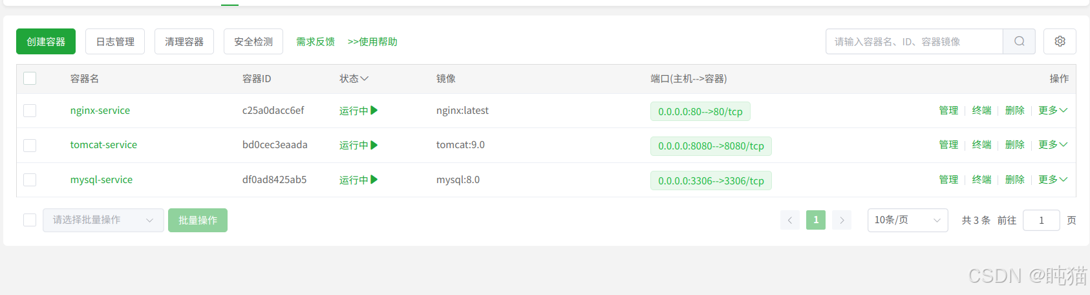Image resolution: width=1090 pixels, height=295 pixels.
Task: Go to next page arrow
Action: [842, 220]
